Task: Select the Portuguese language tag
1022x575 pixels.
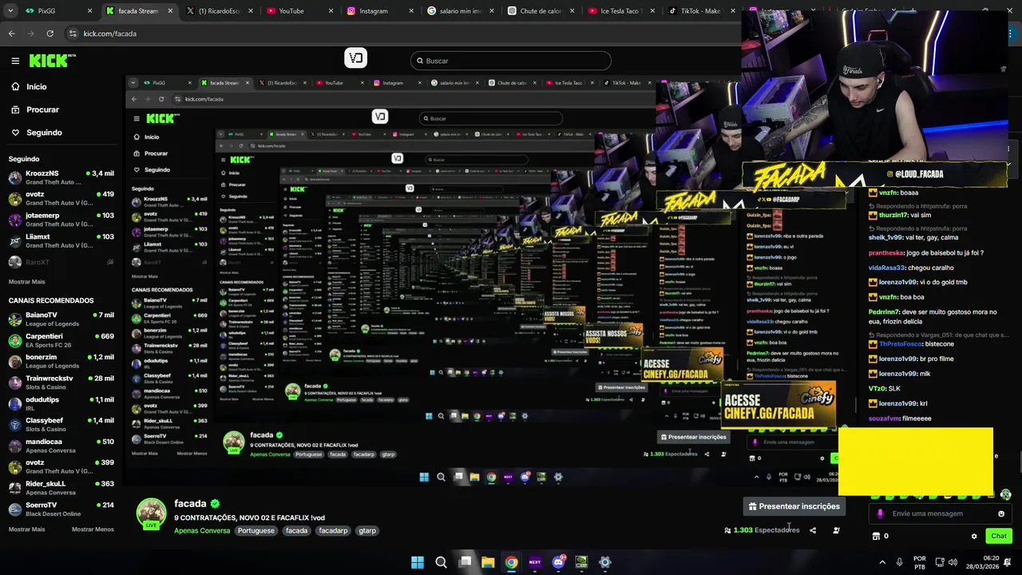Action: tap(255, 531)
